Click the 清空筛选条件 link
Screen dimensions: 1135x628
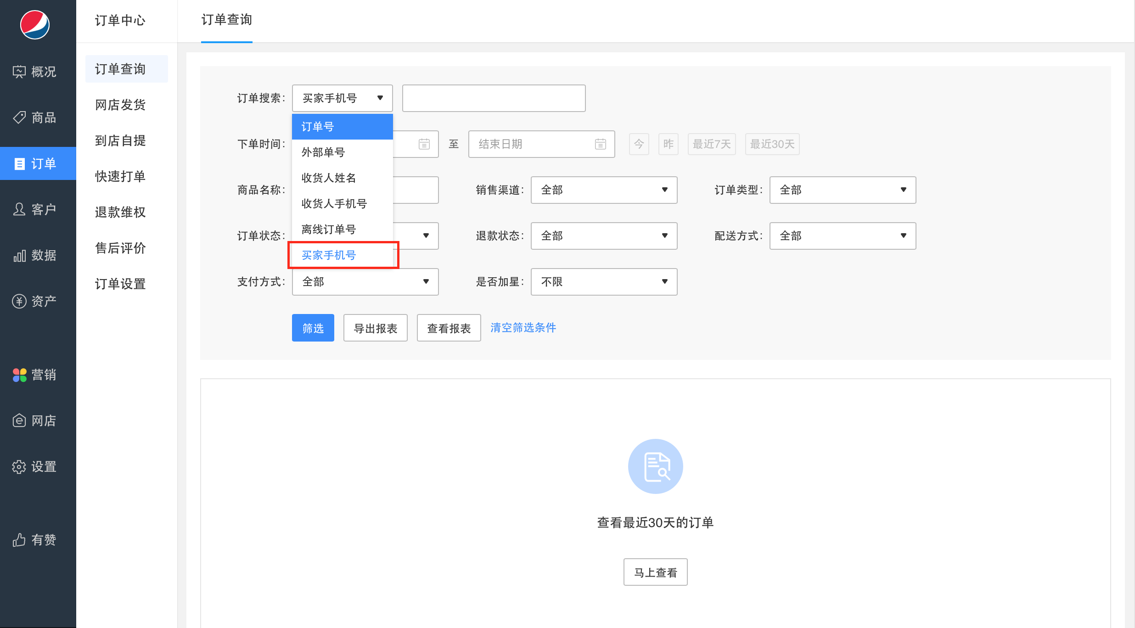click(x=523, y=327)
